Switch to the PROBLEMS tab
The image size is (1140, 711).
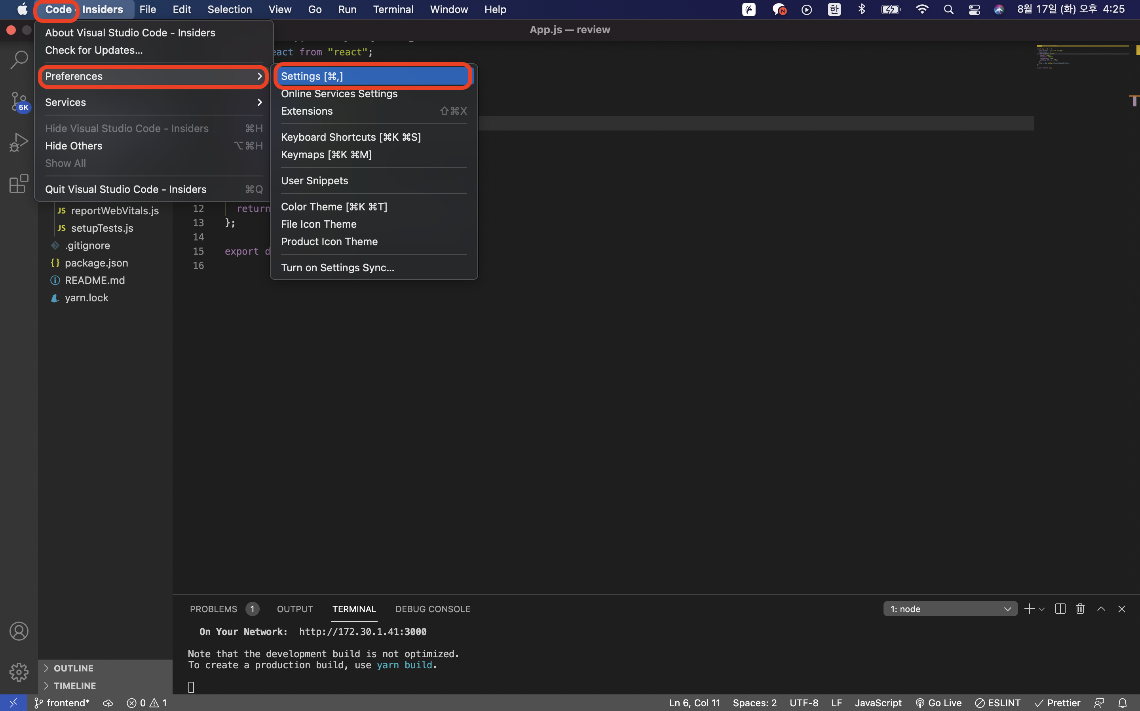(213, 609)
